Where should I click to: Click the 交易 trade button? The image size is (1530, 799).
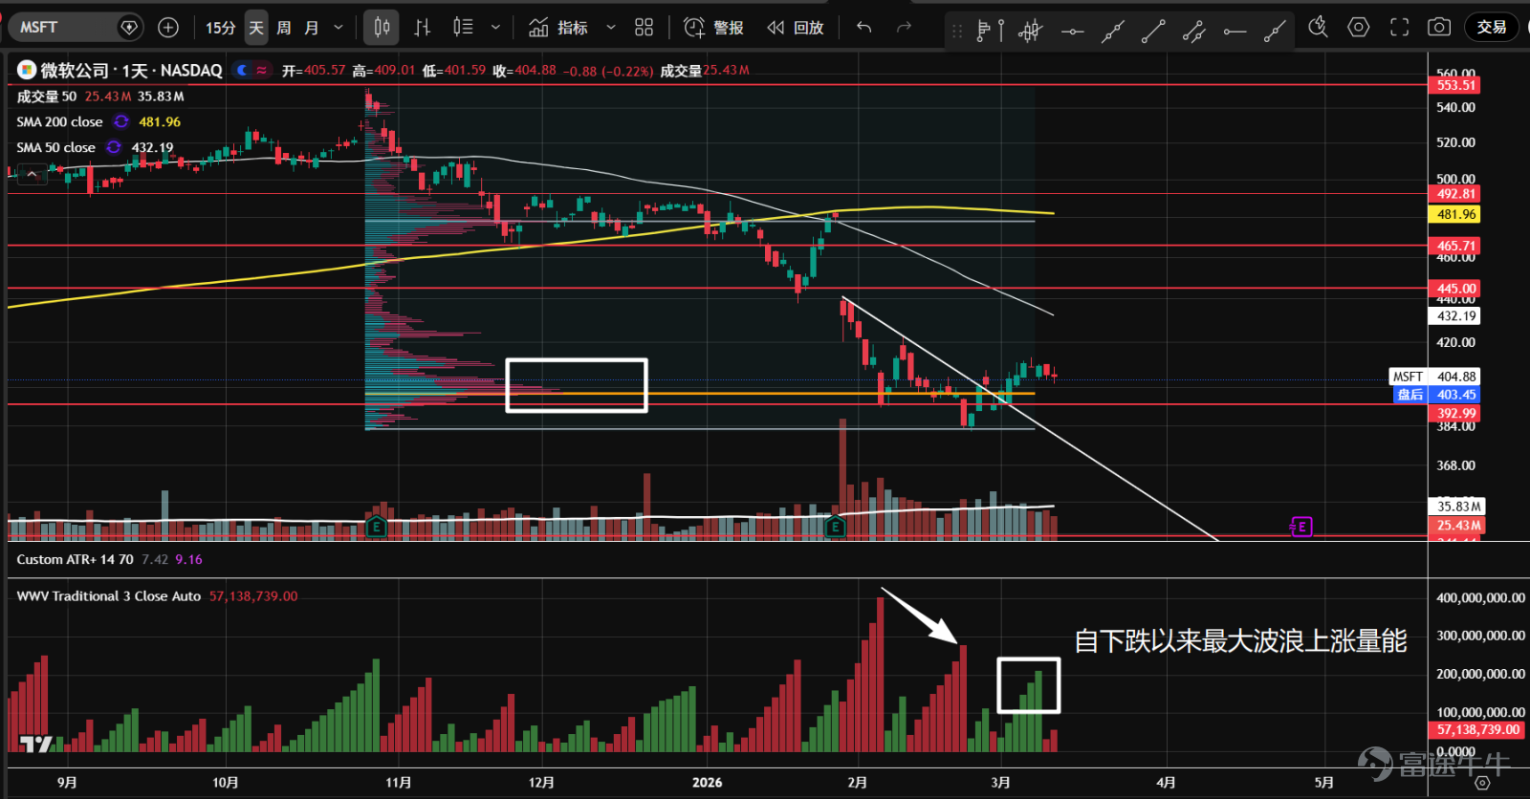click(x=1492, y=28)
